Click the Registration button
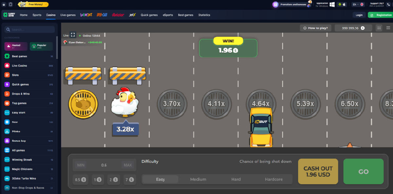Image resolution: width=393 pixels, height=194 pixels. pos(381,15)
